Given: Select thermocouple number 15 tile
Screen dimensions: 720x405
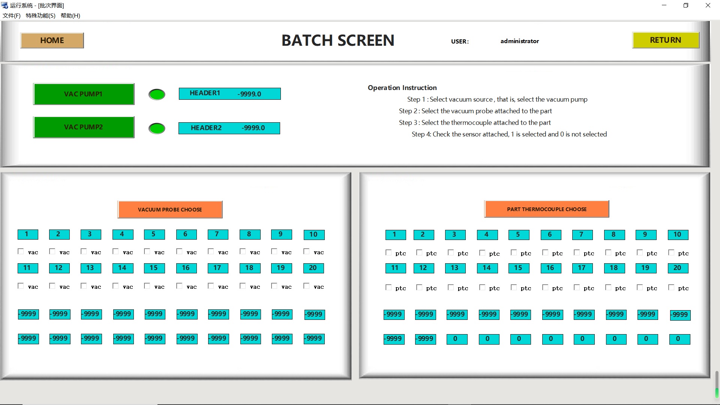Looking at the screenshot, I should coord(518,268).
